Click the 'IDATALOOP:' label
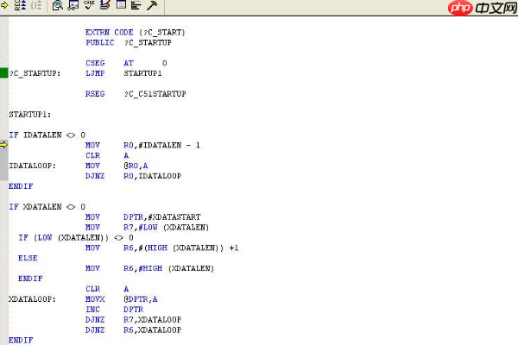Image resolution: width=518 pixels, height=345 pixels. tap(33, 166)
